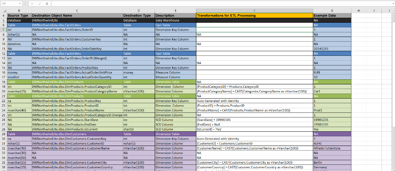Select column G header
Screen dimensions: 395x171
332,10
